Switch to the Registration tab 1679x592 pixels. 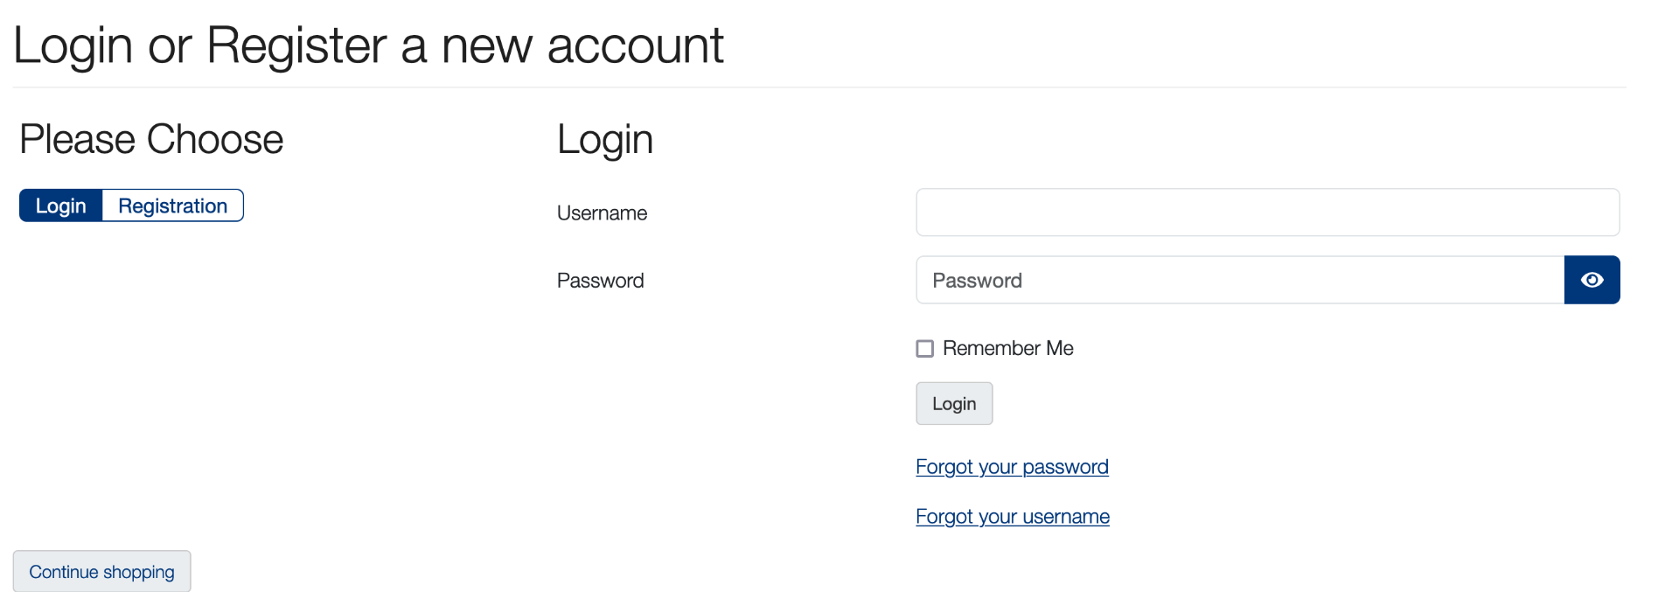pyautogui.click(x=172, y=205)
